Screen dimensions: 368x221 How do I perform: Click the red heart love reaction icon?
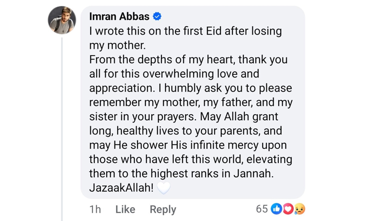pos(288,209)
